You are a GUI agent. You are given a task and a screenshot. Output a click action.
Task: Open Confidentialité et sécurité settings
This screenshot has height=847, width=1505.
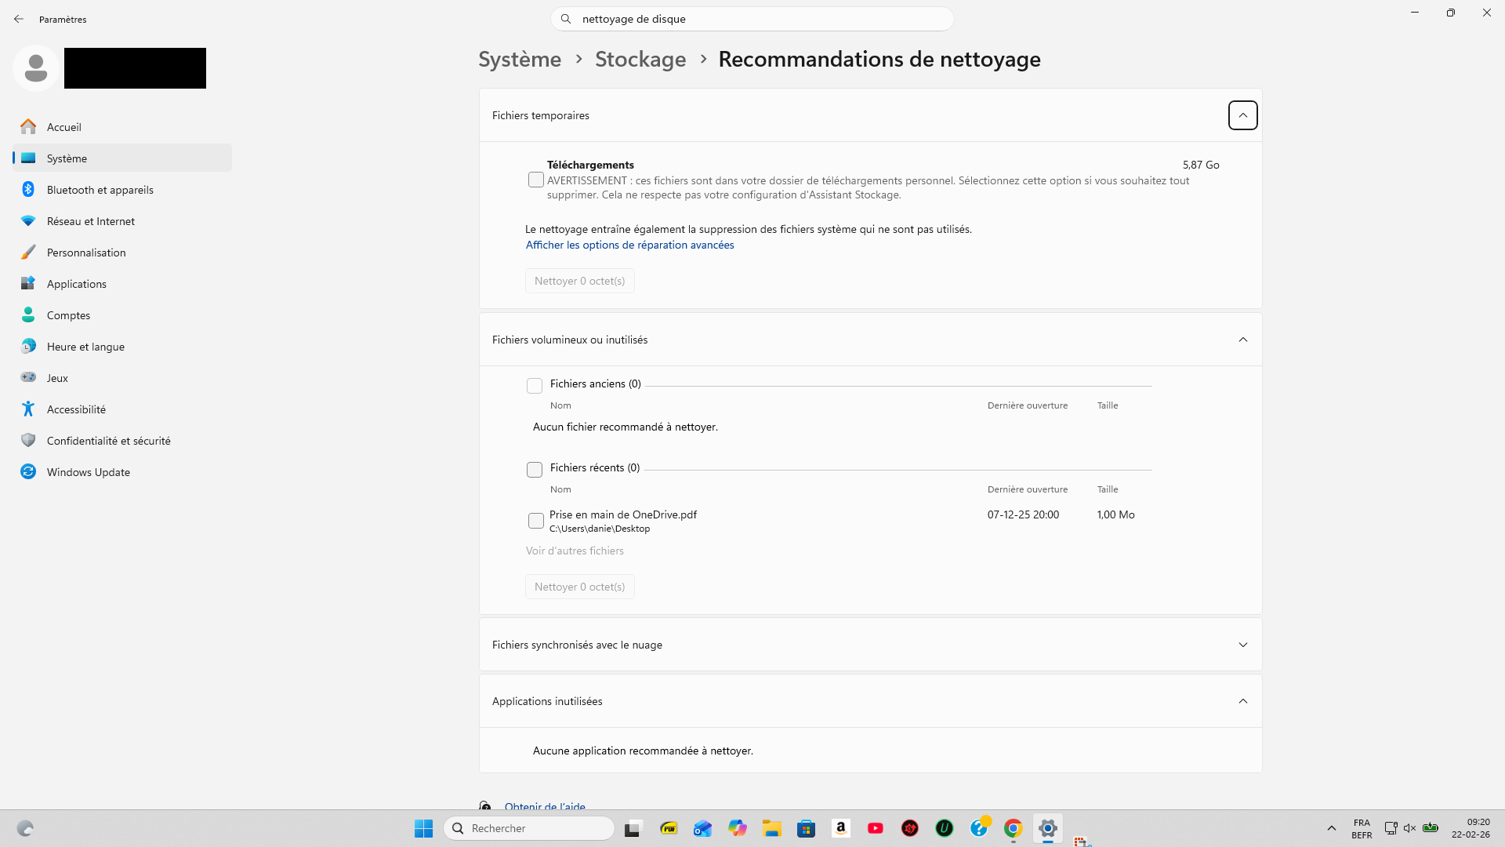[108, 441]
